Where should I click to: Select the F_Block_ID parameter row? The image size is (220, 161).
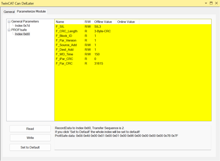(x=133, y=36)
